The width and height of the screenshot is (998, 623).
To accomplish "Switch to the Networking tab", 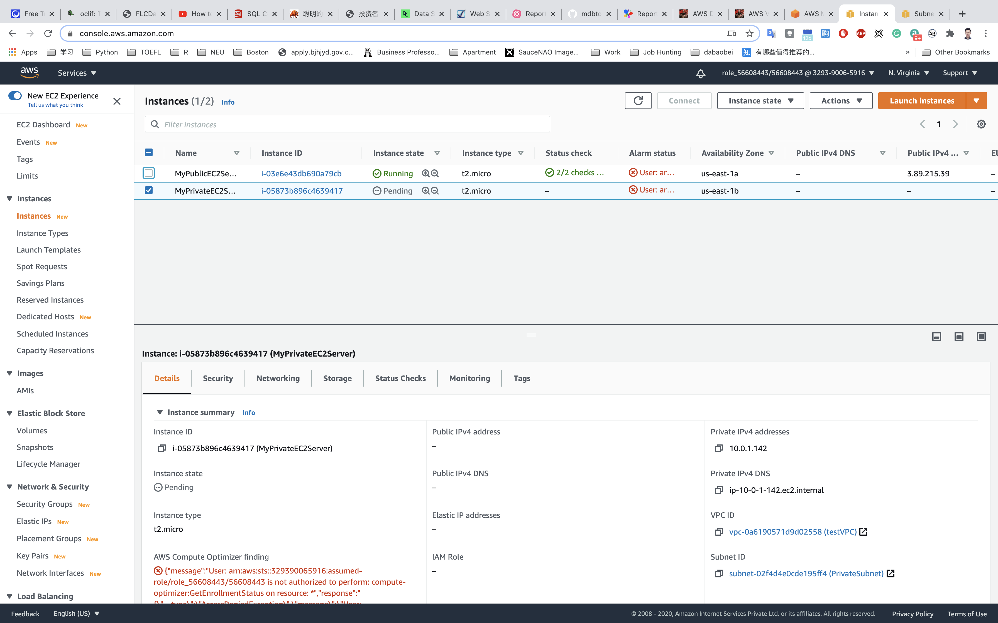I will [278, 378].
